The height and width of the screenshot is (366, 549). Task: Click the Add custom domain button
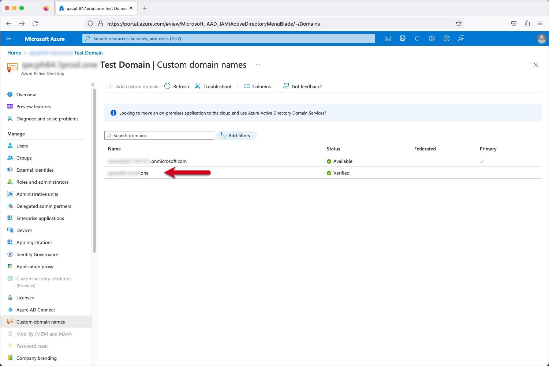[x=133, y=86]
